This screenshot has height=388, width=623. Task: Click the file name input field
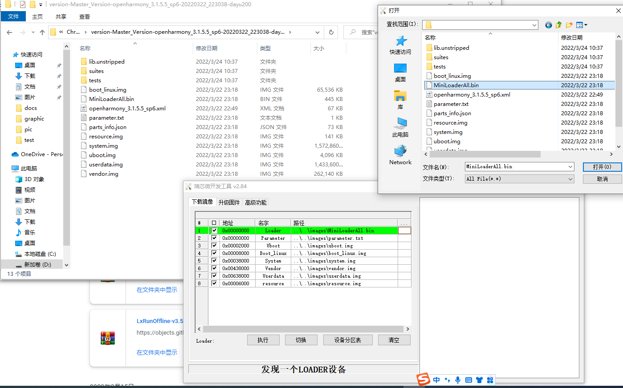(516, 167)
